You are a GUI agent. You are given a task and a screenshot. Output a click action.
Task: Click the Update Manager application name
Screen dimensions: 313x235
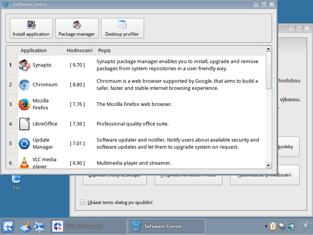(x=43, y=144)
